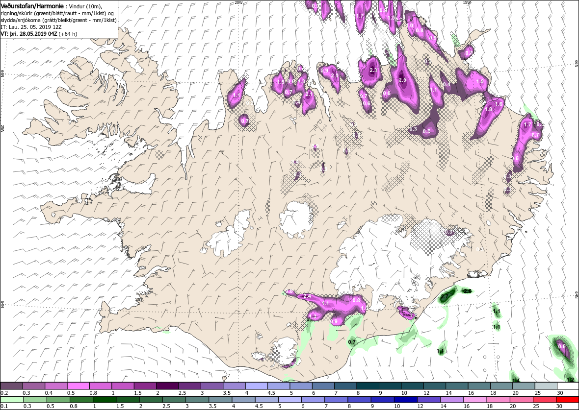
Task: Click the 2.1 snowfall value on the map
Action: [x=310, y=95]
